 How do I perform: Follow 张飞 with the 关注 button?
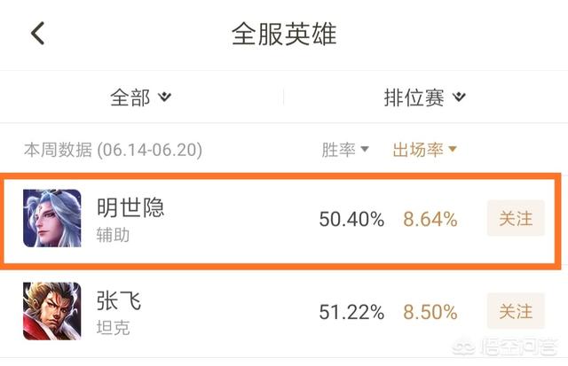coord(516,311)
